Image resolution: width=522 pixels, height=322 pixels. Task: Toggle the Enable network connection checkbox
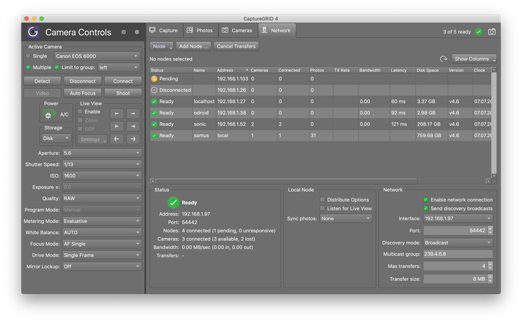(x=425, y=199)
